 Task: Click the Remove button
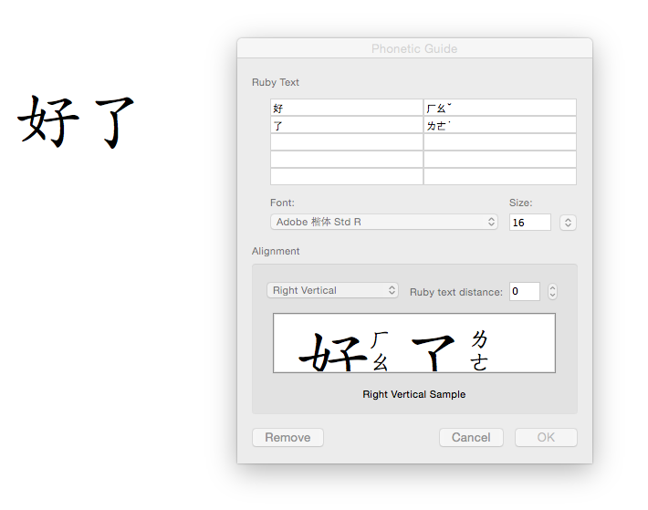point(287,437)
